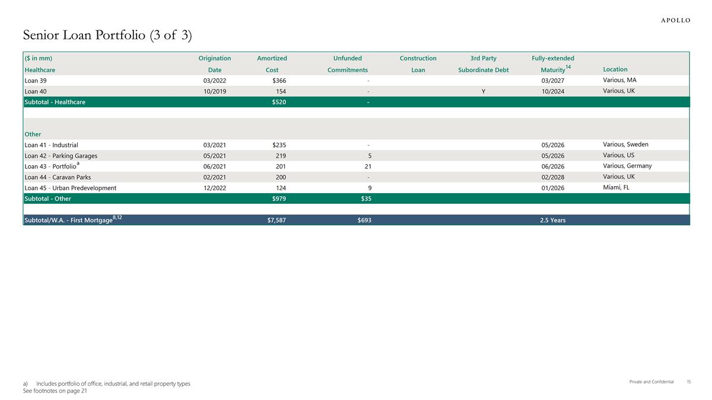The width and height of the screenshot is (712, 400).
Task: Click the Y subordinate debt marker for Loan 40
Action: pyautogui.click(x=484, y=91)
